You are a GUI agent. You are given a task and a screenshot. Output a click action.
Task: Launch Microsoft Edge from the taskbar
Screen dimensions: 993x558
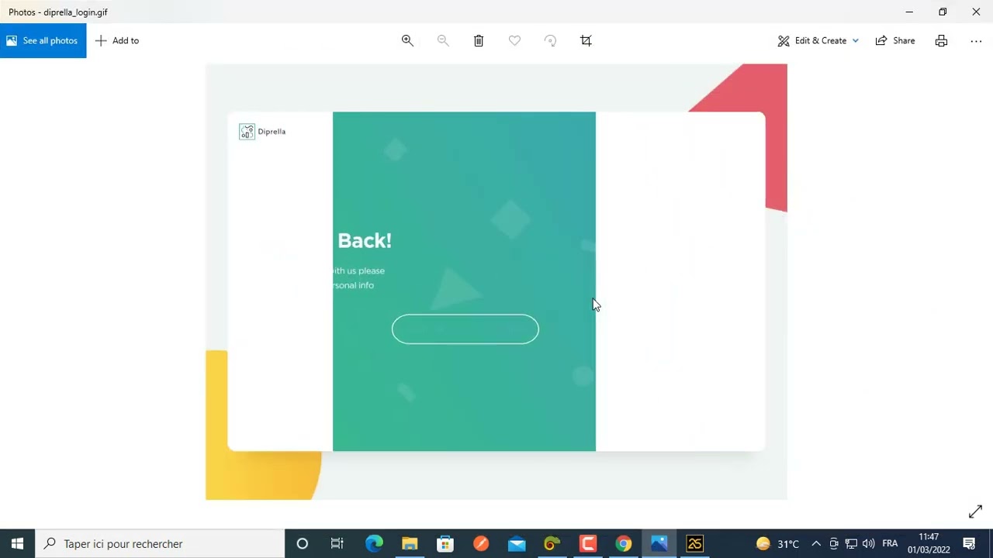click(374, 543)
